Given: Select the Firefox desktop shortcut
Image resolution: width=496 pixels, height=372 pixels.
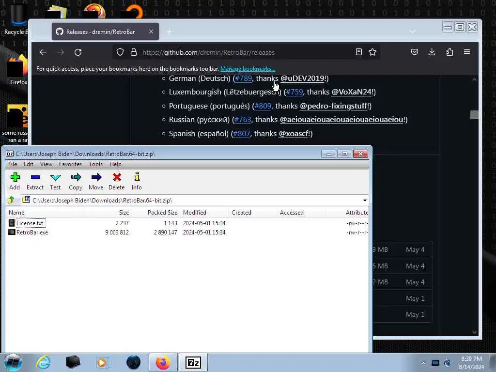Looking at the screenshot, I should click(x=18, y=70).
